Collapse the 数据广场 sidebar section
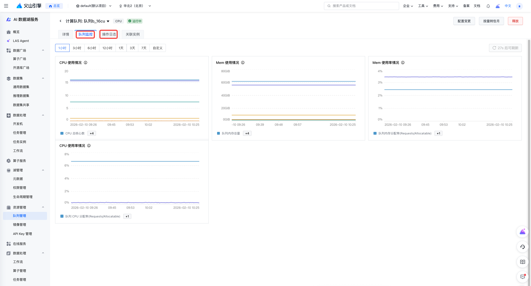 point(43,51)
